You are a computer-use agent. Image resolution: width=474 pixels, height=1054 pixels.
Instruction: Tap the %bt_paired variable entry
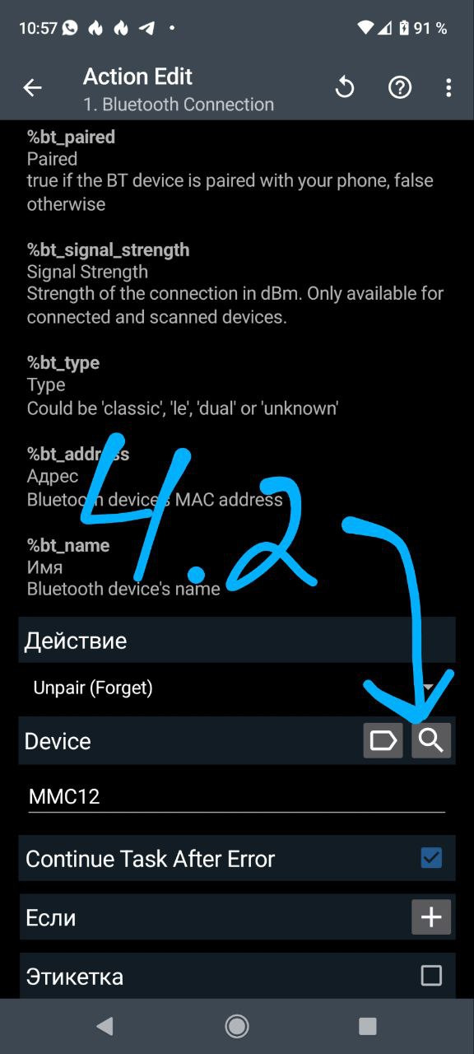pos(230,170)
